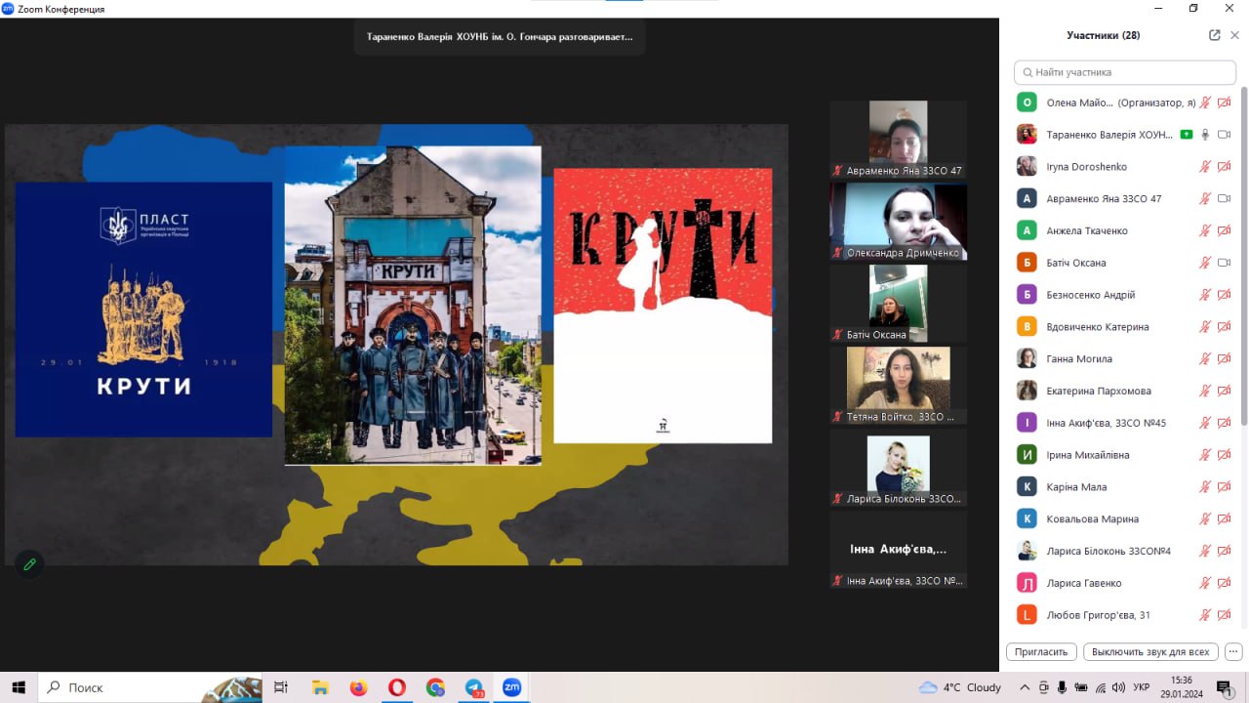Select Олена Майо organizer row in list
This screenshot has width=1249, height=703.
tap(1123, 103)
